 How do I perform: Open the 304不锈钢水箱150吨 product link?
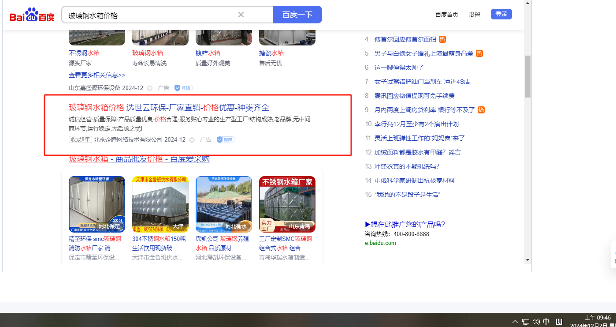[159, 243]
